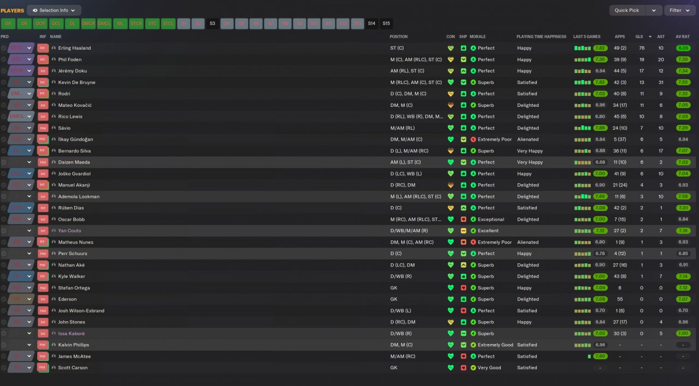The width and height of the screenshot is (699, 386).
Task: Click Yan Couto's yellow sharpness icon
Action: tap(463, 231)
